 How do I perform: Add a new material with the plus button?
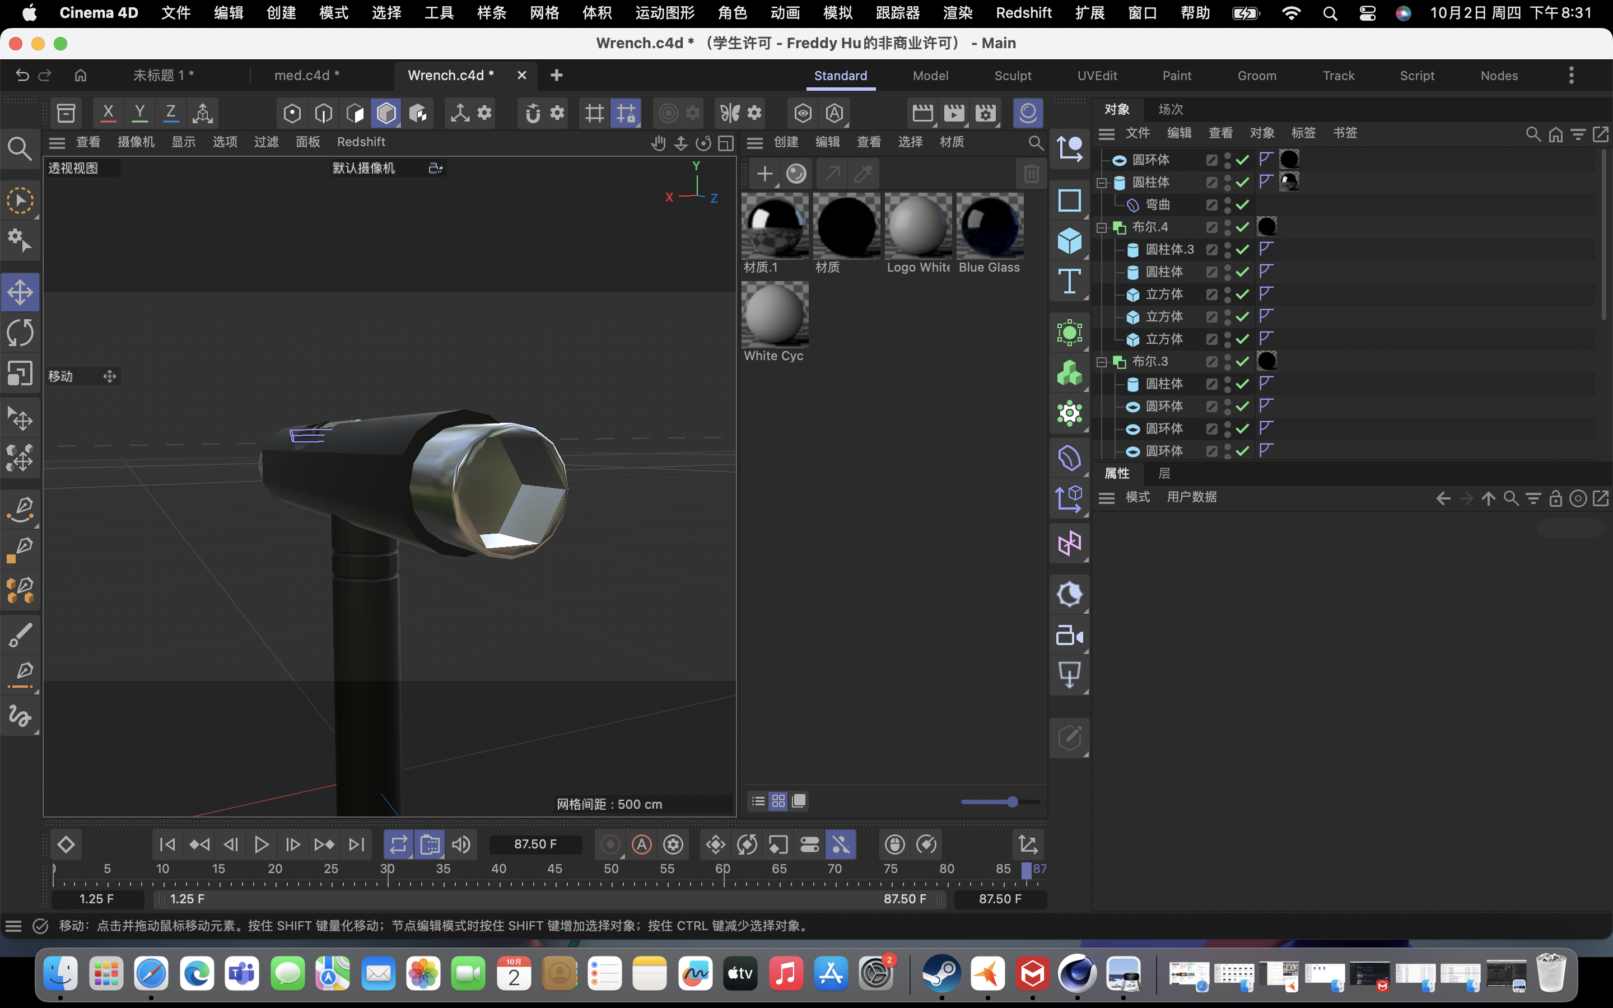point(764,174)
